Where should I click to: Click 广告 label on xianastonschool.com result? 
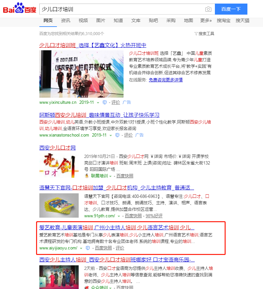[139, 135]
